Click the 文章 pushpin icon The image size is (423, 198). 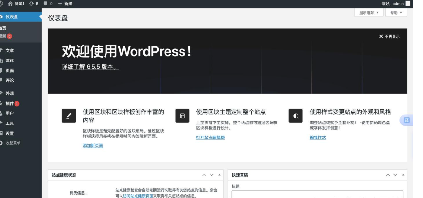(1, 50)
